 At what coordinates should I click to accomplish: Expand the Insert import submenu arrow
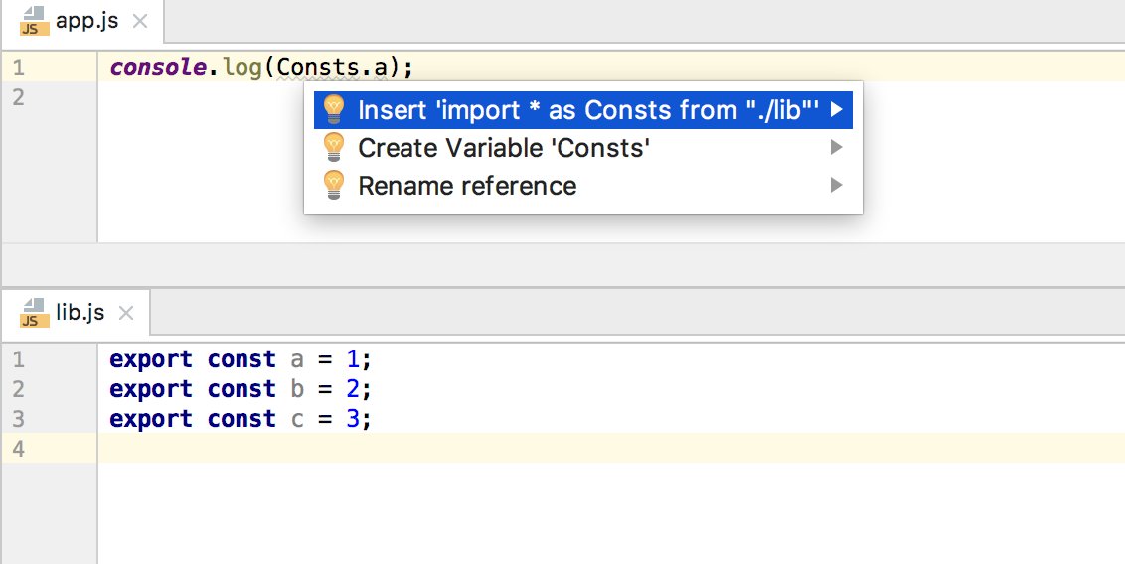pos(836,109)
